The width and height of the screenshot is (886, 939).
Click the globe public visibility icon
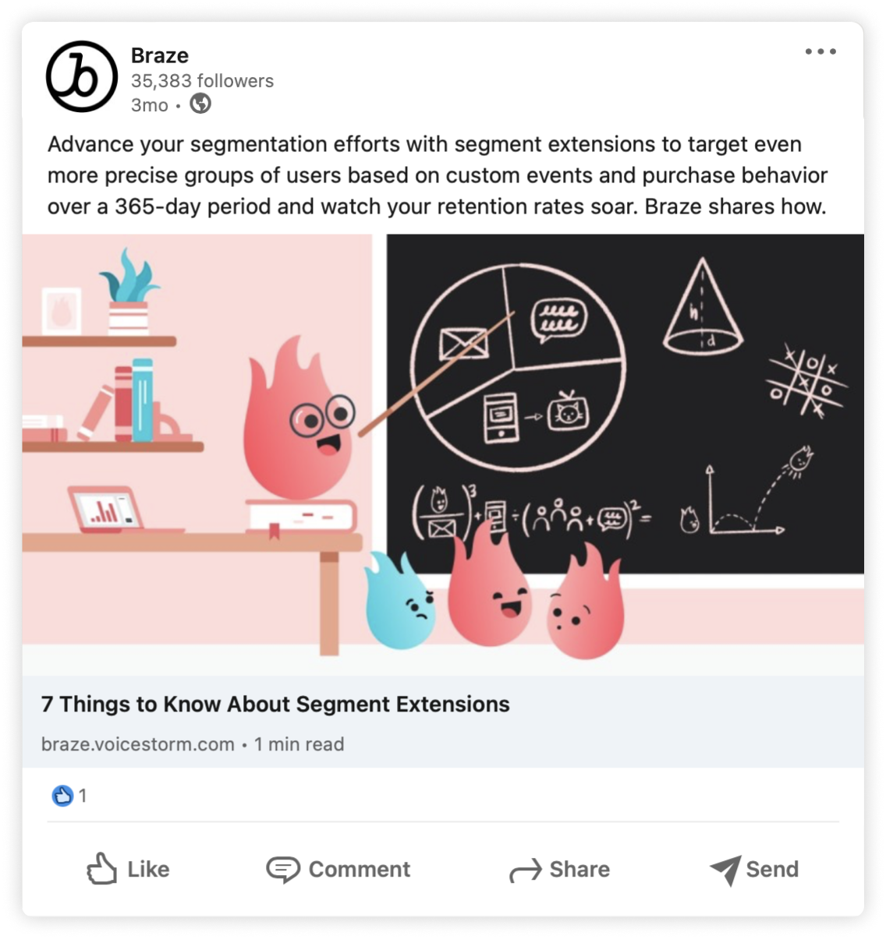(x=200, y=104)
